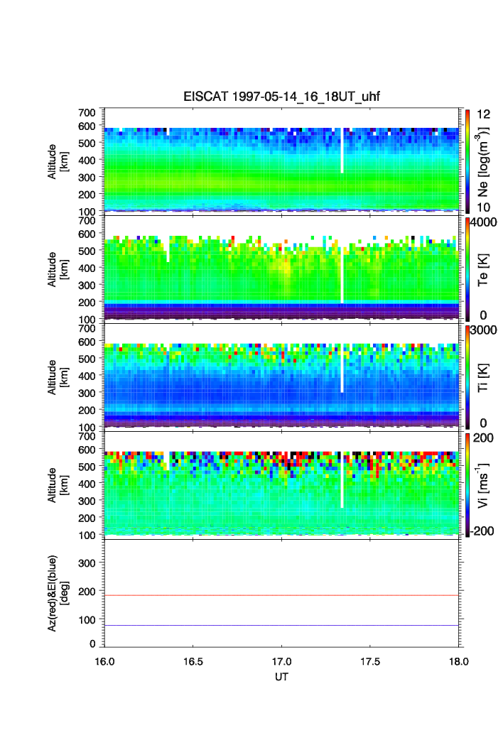Screen dimensions: 503x755
Task: Click the 300 altitude tick of Vi panel
Action: pyautogui.click(x=87, y=501)
